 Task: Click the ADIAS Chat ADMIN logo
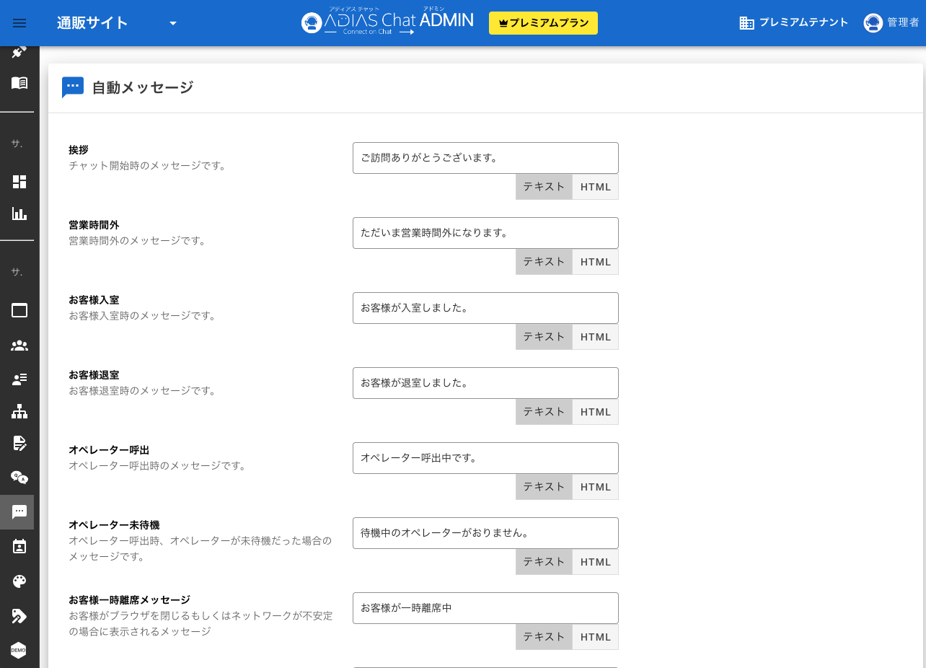click(x=387, y=23)
